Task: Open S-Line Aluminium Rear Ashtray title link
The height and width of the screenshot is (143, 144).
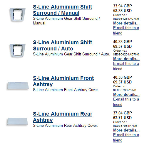Action: [63, 117]
